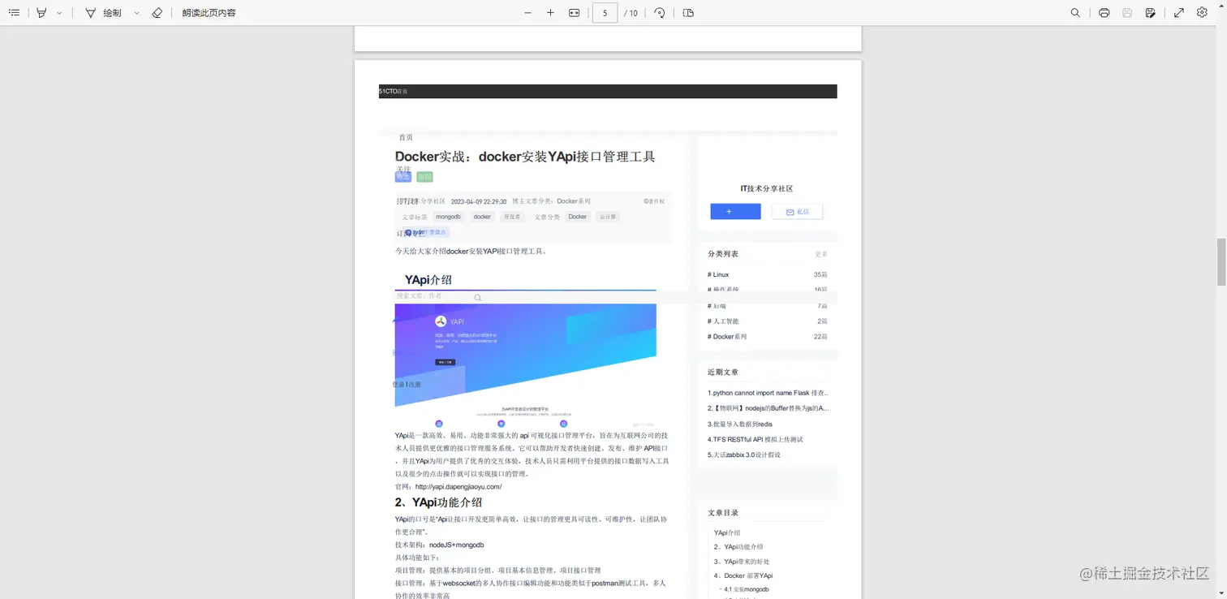Click 3、YApi带来的好处 directory entry
The width and height of the screenshot is (1227, 599).
(x=742, y=562)
